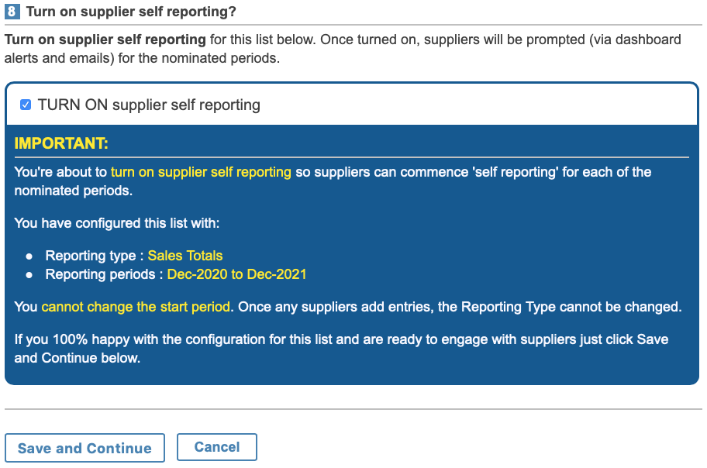Click the yellow IMPORTANT: heading
The height and width of the screenshot is (468, 707).
coord(61,143)
